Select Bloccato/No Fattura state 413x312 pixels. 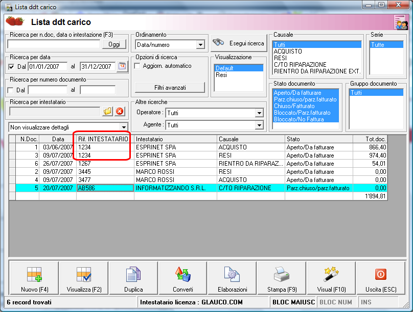coord(306,119)
